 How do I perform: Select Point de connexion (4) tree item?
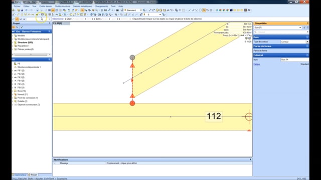pos(28,98)
